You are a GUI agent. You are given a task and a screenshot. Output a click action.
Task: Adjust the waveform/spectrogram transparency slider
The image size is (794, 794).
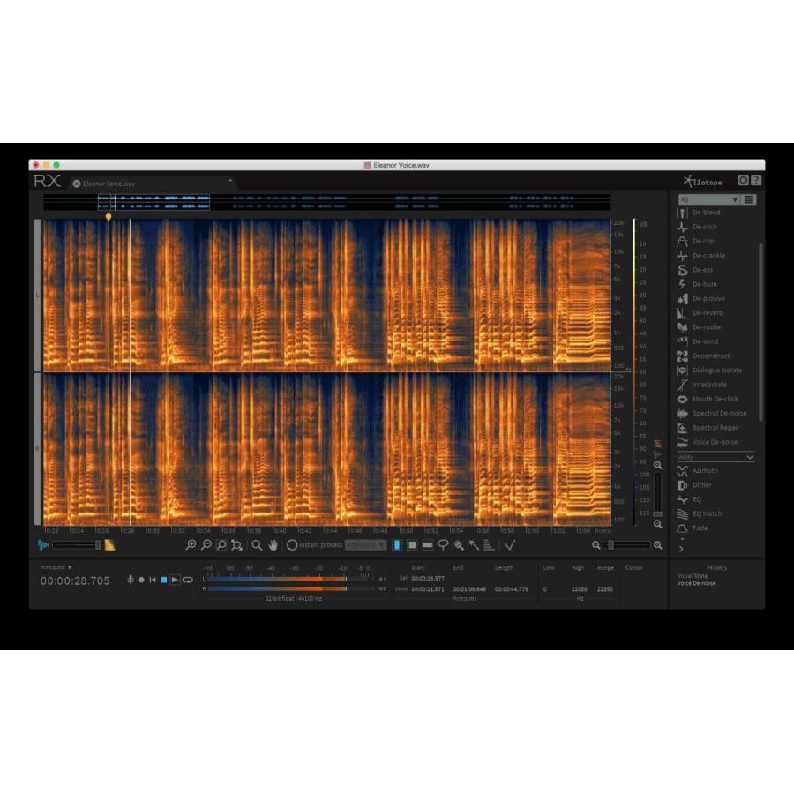click(77, 545)
